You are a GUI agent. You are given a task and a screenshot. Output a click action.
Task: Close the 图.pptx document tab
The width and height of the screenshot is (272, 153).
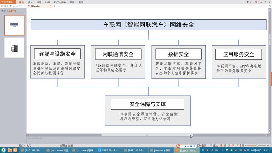51,6
